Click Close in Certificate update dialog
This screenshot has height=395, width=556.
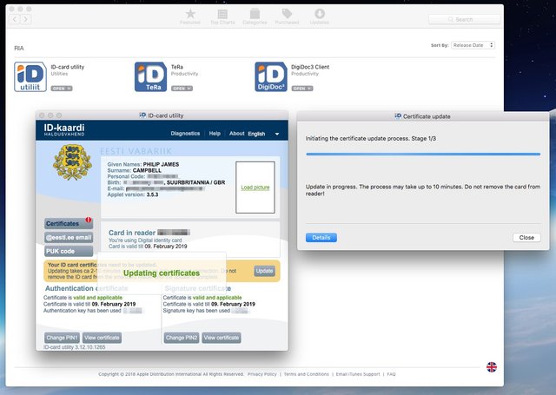(x=526, y=237)
